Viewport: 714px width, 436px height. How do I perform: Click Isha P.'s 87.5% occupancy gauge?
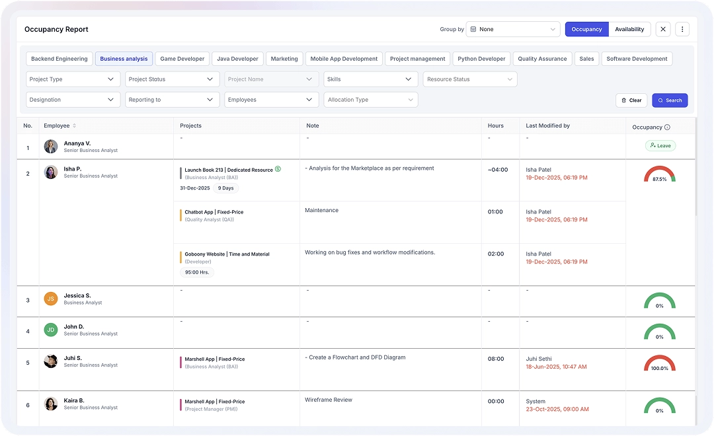click(x=659, y=176)
